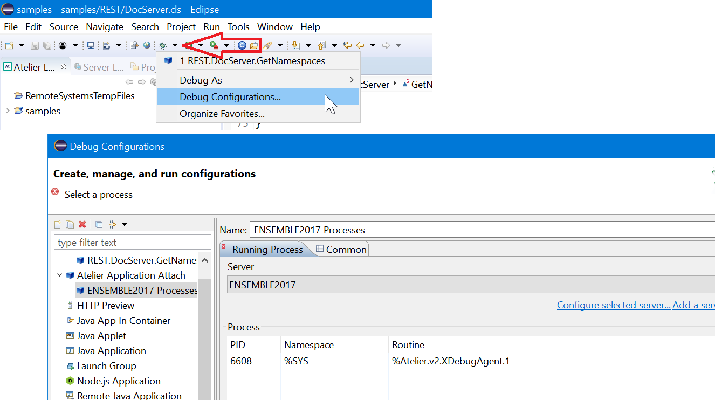The height and width of the screenshot is (400, 715).
Task: Click the Run external tools icon
Action: point(214,45)
